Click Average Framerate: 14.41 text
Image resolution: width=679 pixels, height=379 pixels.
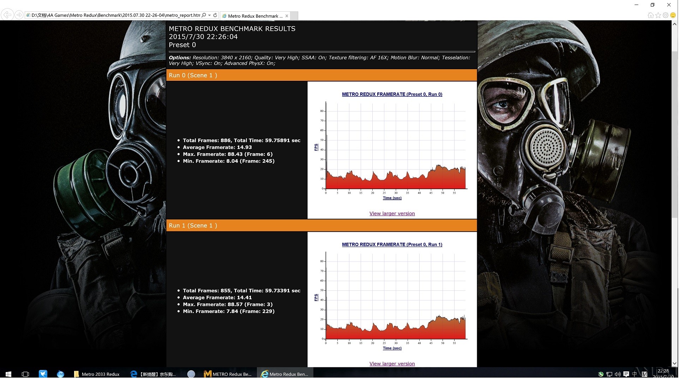217,298
